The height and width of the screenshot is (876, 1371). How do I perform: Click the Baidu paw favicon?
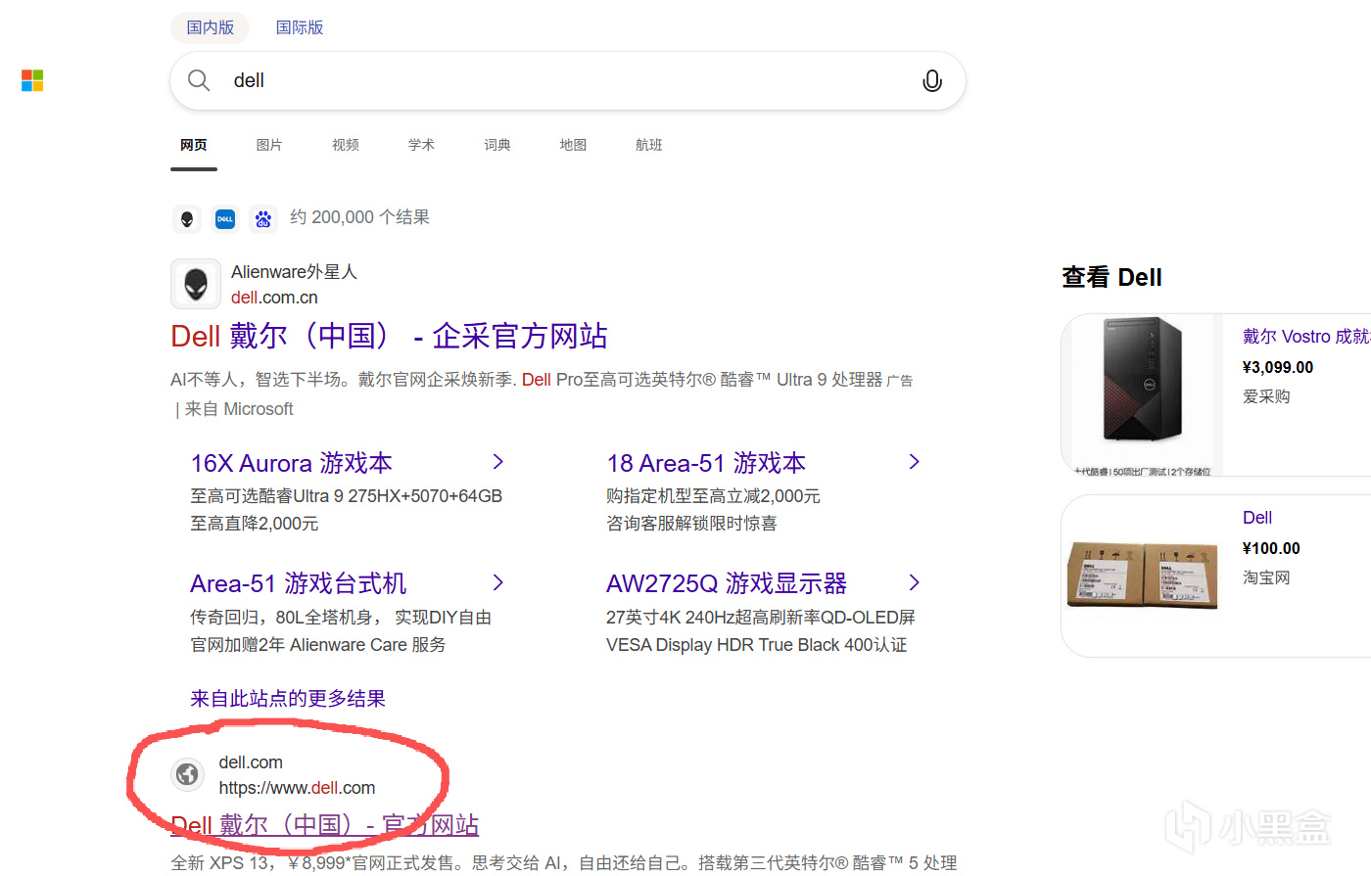pyautogui.click(x=263, y=219)
